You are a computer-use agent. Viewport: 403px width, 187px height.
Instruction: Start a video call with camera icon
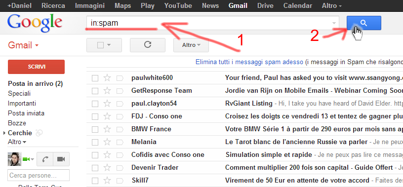(x=61, y=159)
